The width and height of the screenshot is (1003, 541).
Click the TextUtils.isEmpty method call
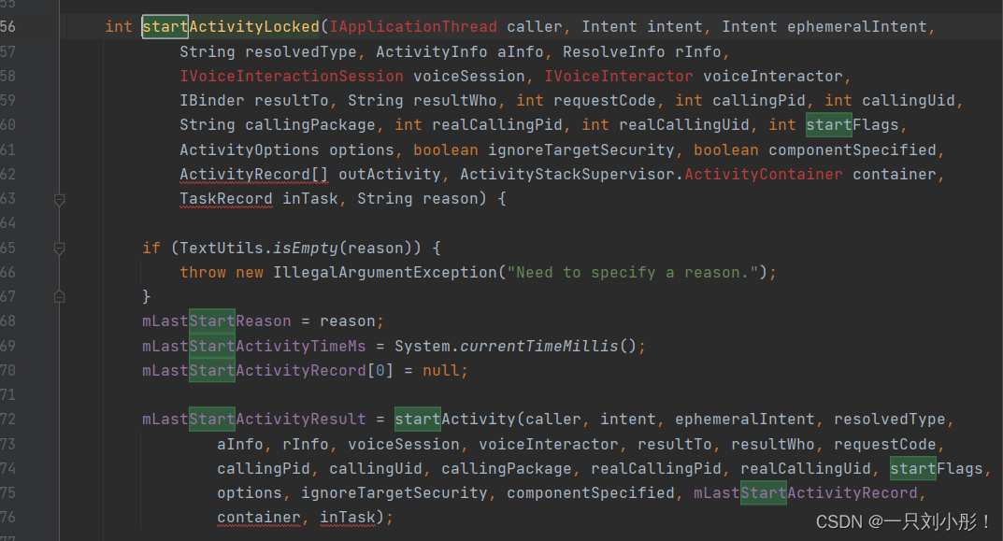[x=272, y=248]
